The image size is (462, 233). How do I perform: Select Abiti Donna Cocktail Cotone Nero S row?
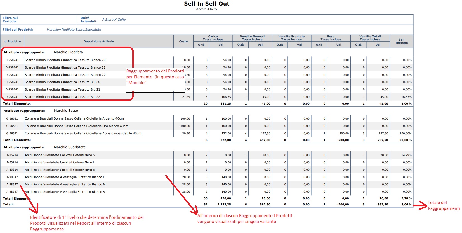click(x=207, y=155)
